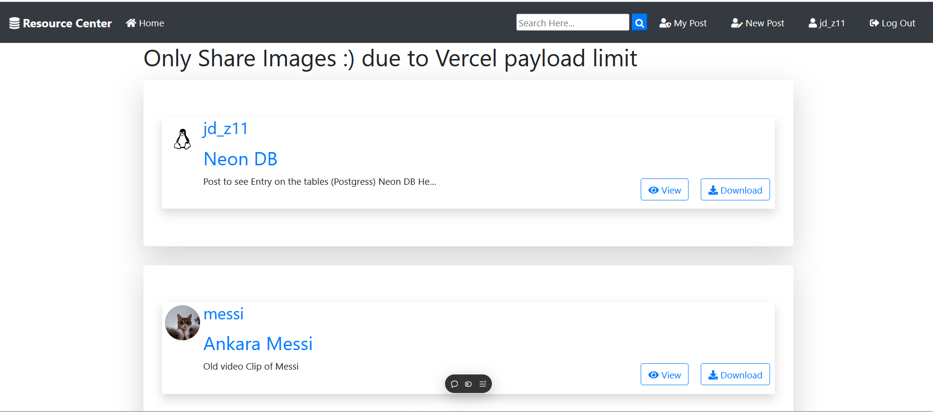Download the Ankara Messi resource
This screenshot has height=412, width=933.
click(x=735, y=374)
